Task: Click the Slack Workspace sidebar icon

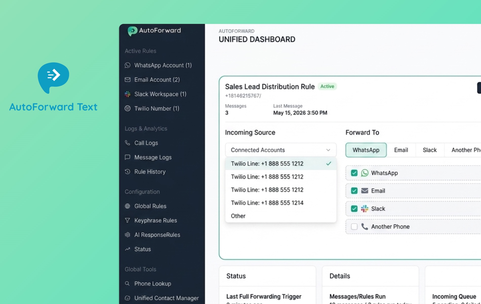Action: click(x=128, y=94)
